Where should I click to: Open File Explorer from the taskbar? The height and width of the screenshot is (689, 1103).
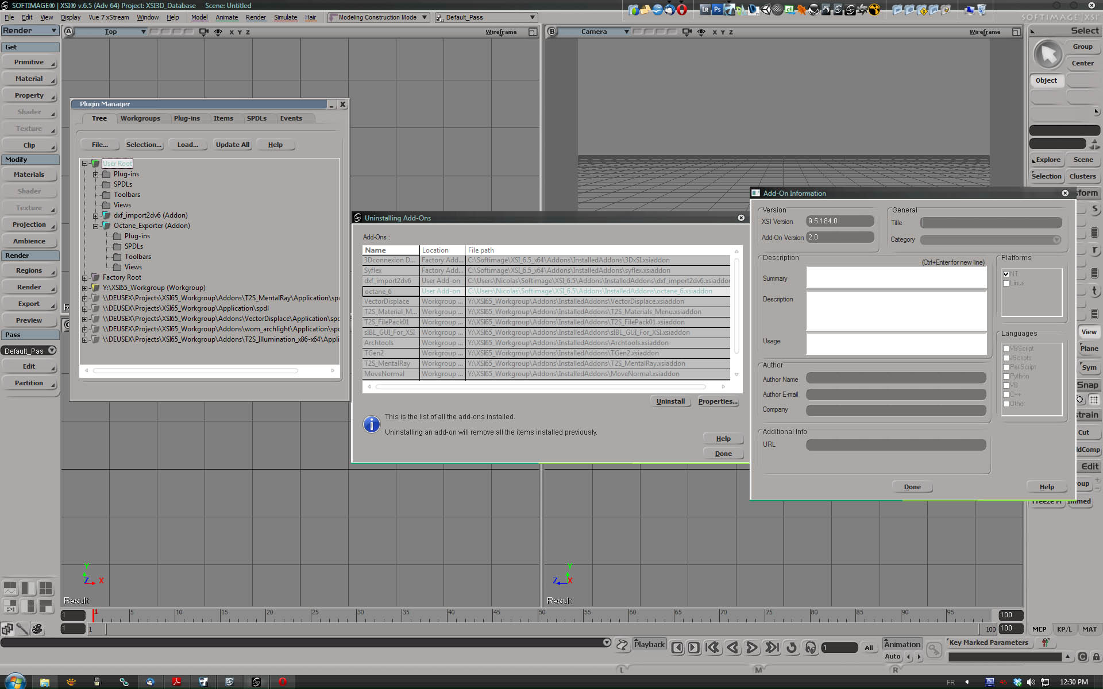click(x=44, y=682)
